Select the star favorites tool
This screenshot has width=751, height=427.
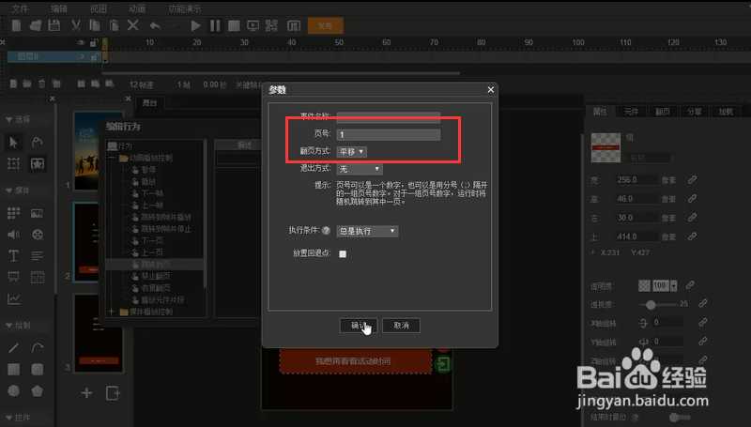[38, 163]
